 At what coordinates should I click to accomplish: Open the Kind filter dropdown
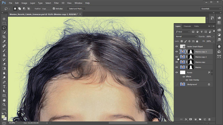[183, 32]
